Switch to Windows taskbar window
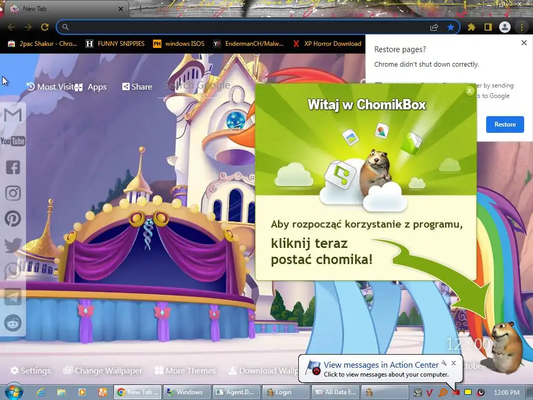Viewport: 533px width, 400px height. click(x=187, y=392)
